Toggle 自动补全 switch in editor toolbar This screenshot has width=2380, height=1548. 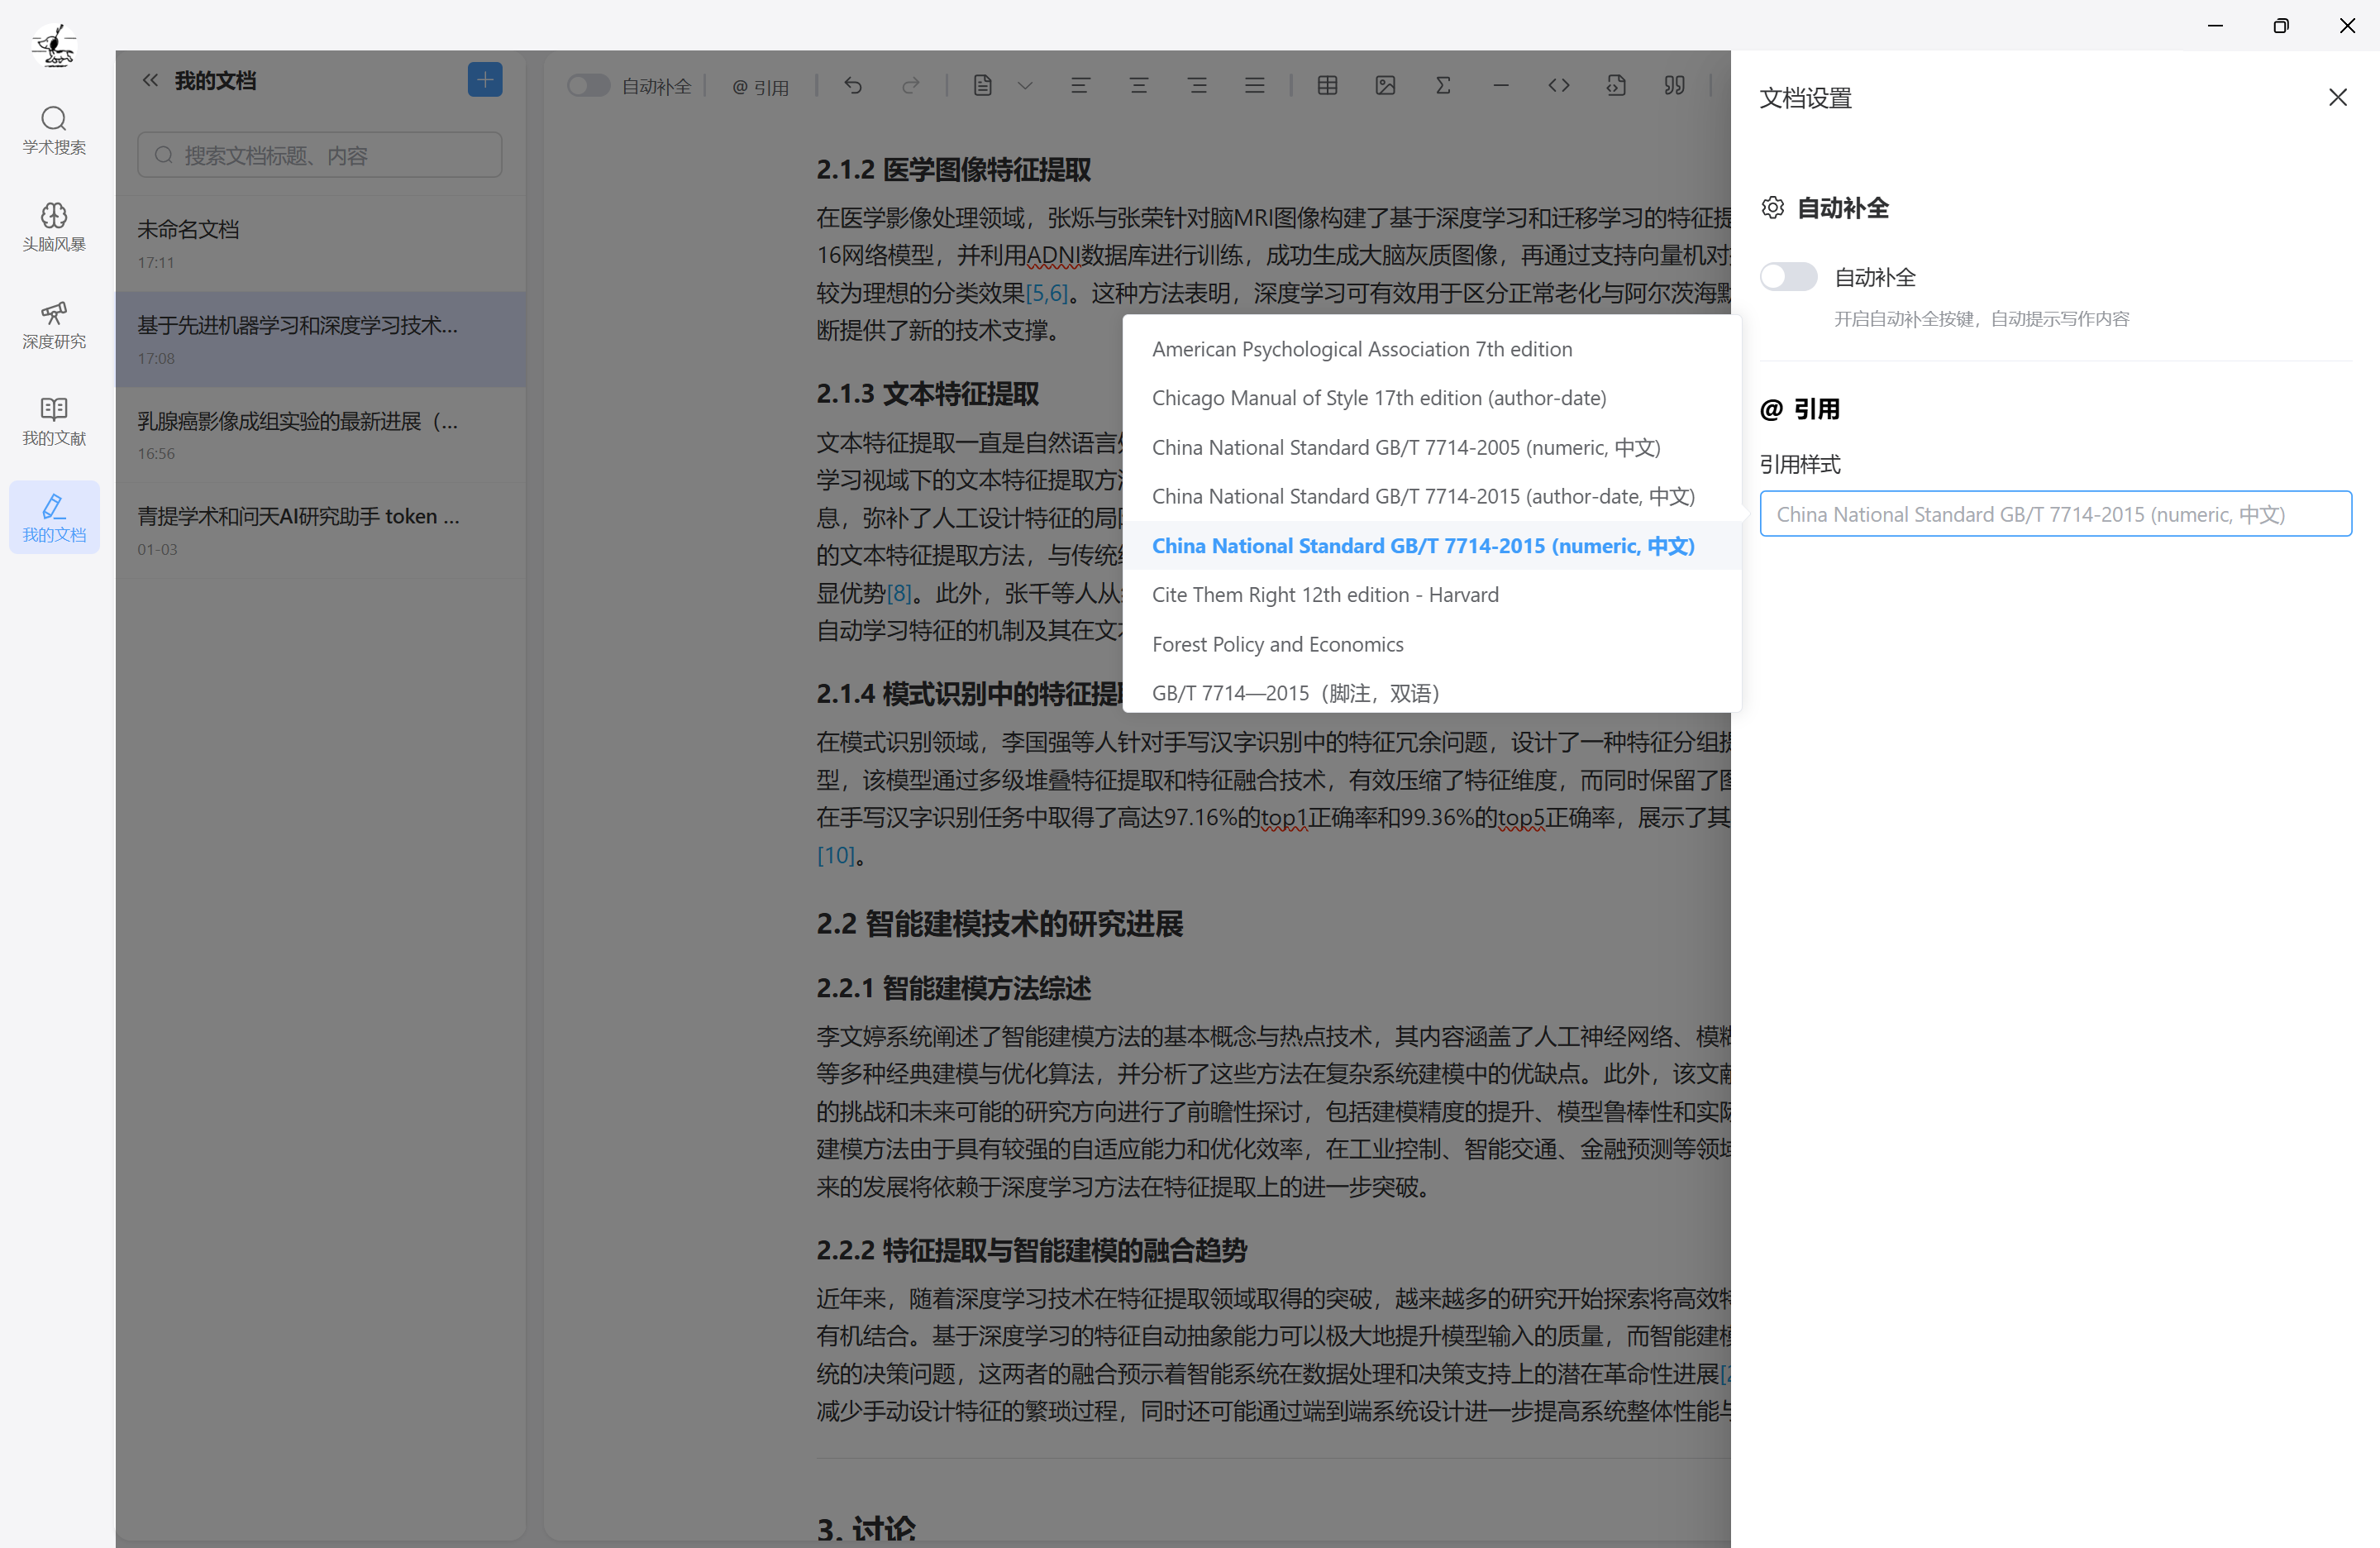click(x=588, y=86)
